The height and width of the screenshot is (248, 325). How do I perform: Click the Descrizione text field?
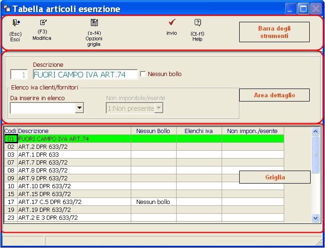pyautogui.click(x=85, y=74)
